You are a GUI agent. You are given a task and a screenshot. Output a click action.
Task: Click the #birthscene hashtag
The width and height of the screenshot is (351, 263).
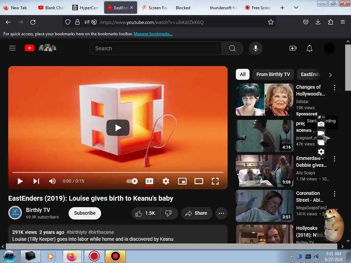click(x=101, y=232)
